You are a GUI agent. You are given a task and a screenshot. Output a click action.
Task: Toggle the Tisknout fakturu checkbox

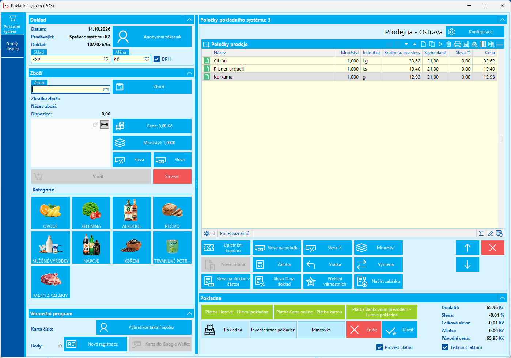(x=445, y=347)
